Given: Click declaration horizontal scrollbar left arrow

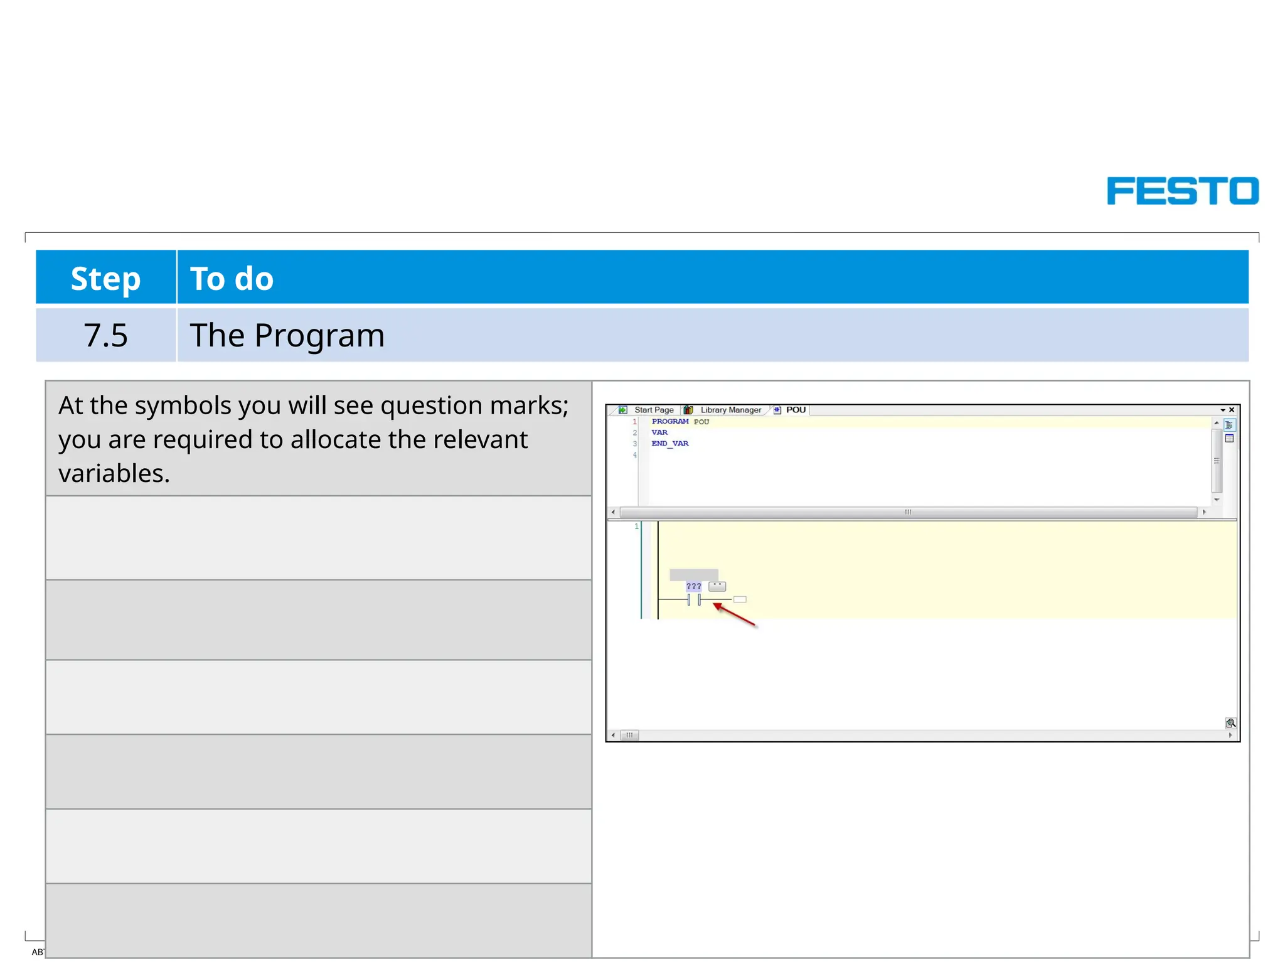Looking at the screenshot, I should coord(613,512).
